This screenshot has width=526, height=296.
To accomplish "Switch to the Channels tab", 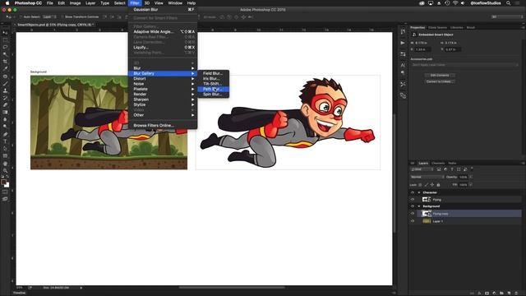I will (438, 163).
